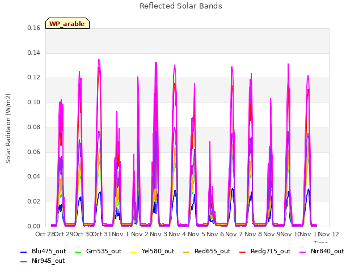363x272 pixels.
Task: Click the orange Red655_out legend swatch
Action: click(x=187, y=252)
